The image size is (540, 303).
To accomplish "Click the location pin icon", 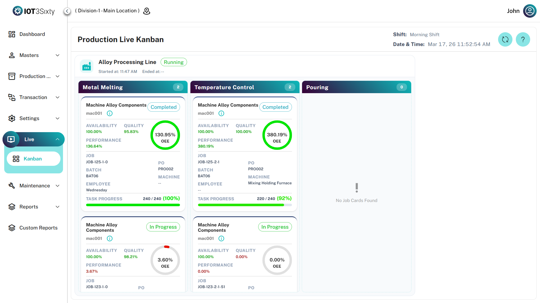I will tap(147, 11).
